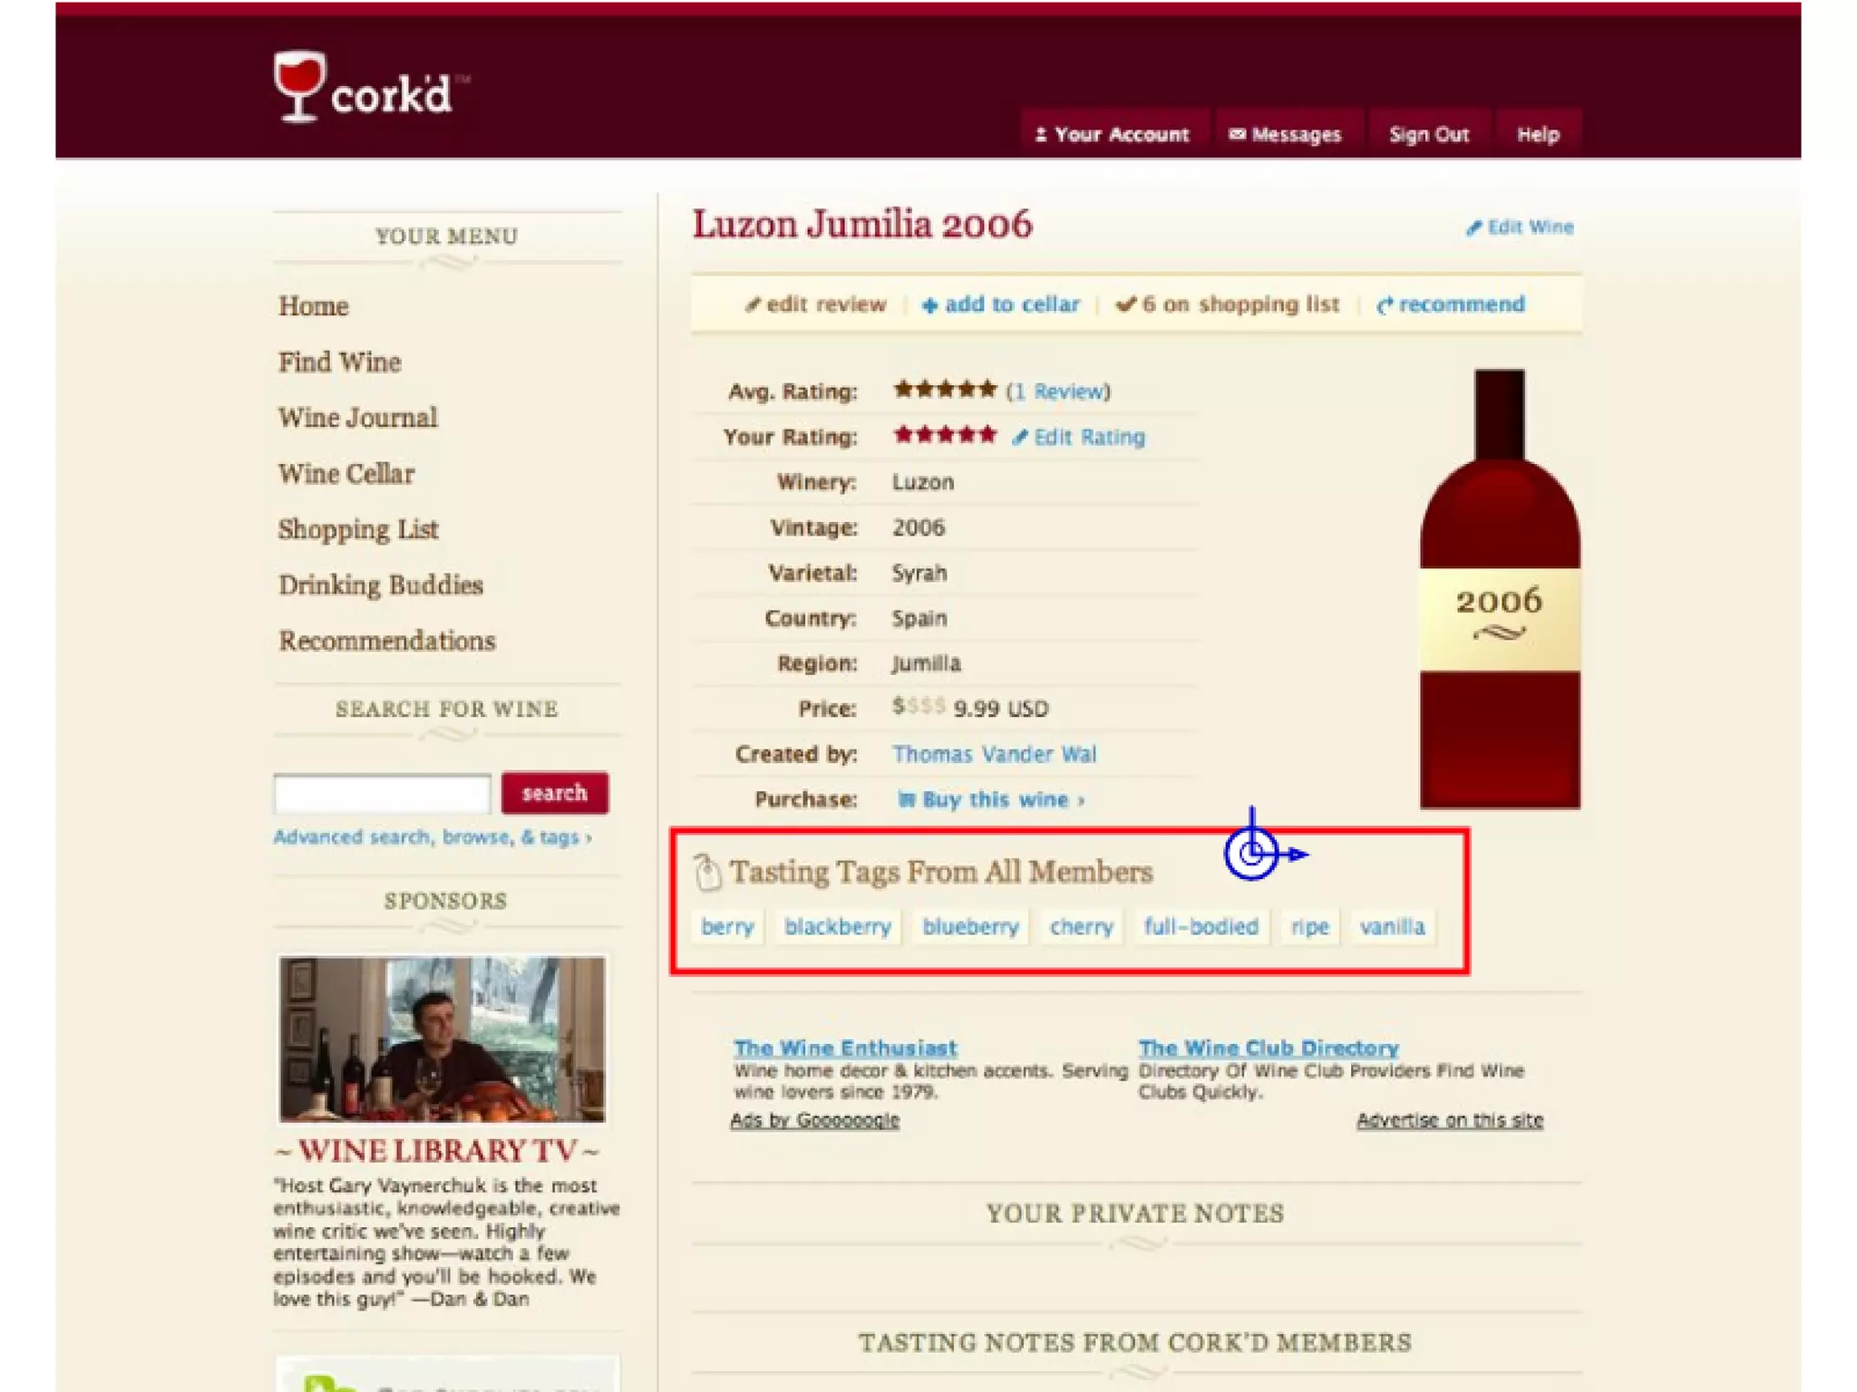The height and width of the screenshot is (1392, 1857).
Task: Set Your Rating with red stars
Action: point(945,435)
